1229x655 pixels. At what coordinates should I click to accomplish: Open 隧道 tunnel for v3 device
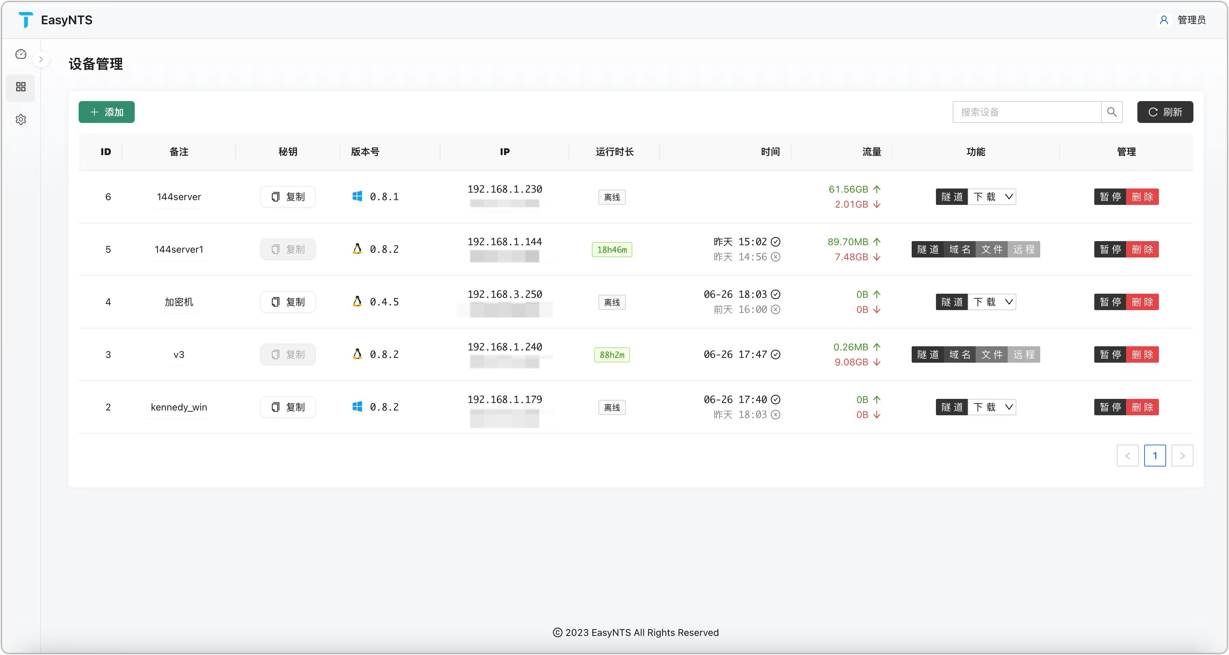pos(927,355)
